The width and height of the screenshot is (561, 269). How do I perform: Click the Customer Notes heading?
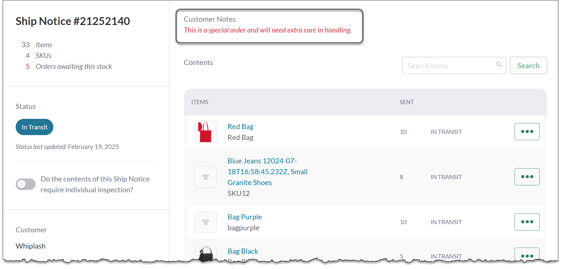(210, 19)
